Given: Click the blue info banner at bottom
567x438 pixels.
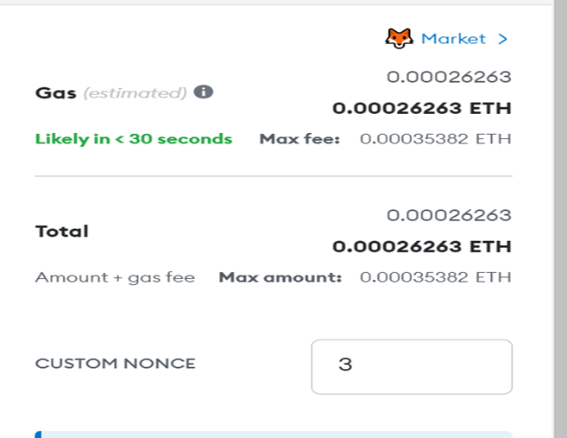Looking at the screenshot, I should (274, 435).
